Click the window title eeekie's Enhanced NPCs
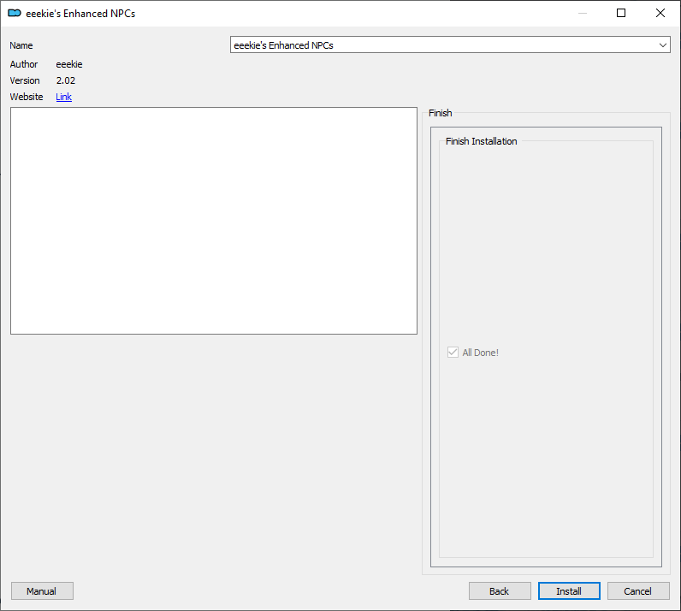 coord(80,14)
